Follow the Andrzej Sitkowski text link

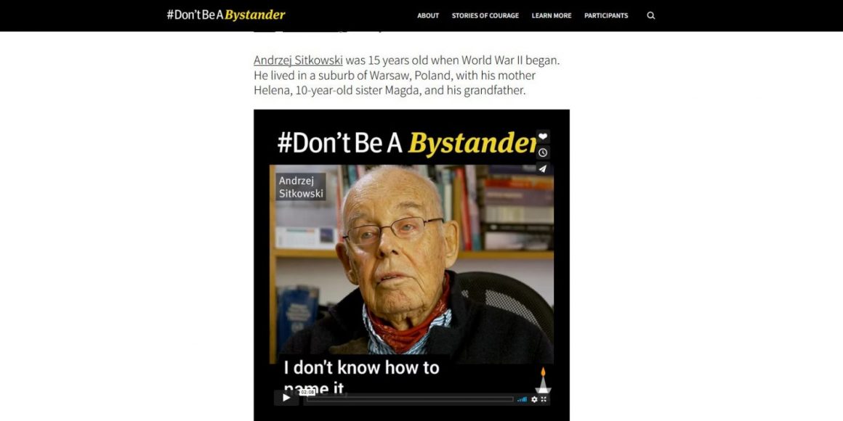(x=298, y=60)
